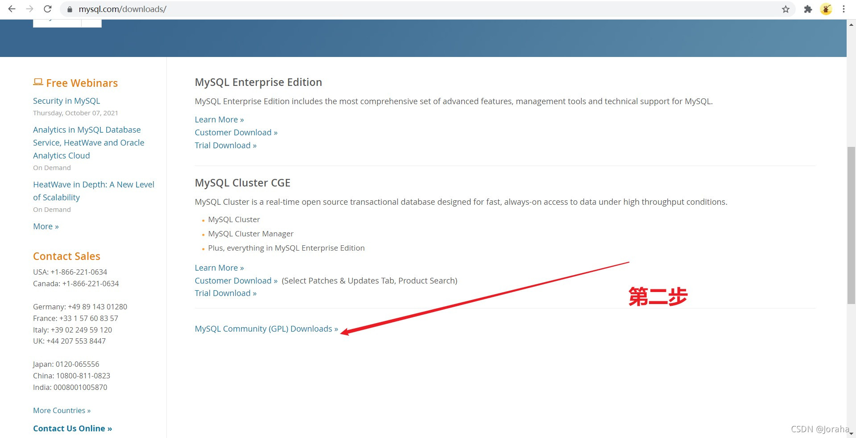Click Trial Download » under Enterprise Edition
Viewport: 856px width, 438px height.
[x=225, y=146]
